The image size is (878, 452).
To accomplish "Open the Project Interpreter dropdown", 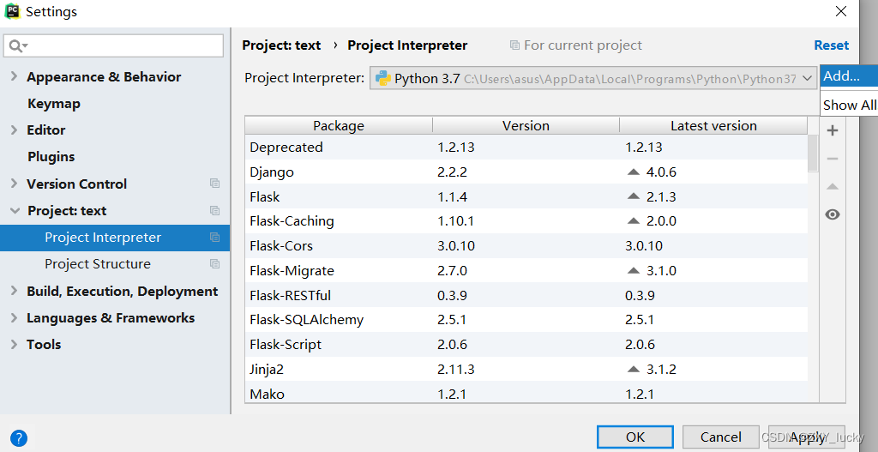I will (x=807, y=78).
